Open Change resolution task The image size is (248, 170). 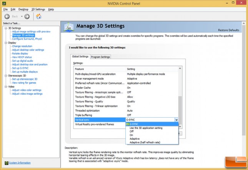click(x=22, y=46)
